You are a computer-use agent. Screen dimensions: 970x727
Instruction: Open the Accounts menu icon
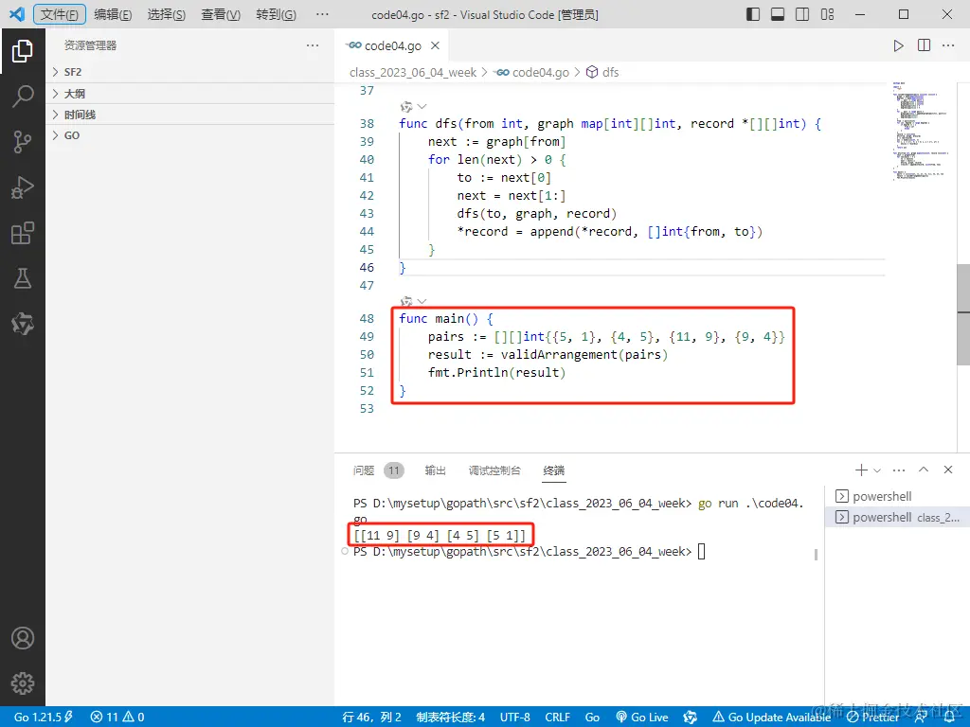23,638
